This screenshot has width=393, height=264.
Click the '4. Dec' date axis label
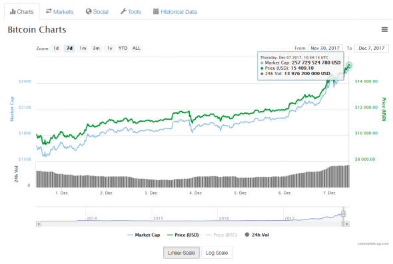[x=195, y=193]
